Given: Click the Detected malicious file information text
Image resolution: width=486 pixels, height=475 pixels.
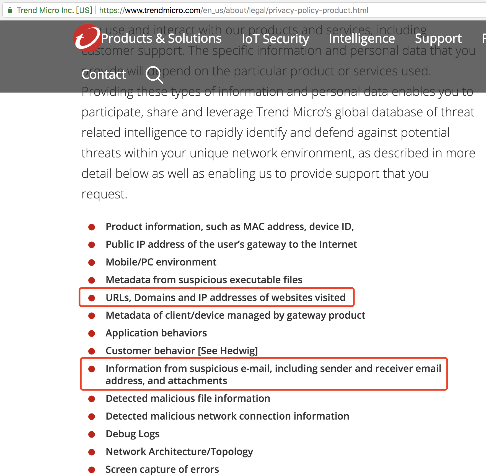Looking at the screenshot, I should pyautogui.click(x=188, y=399).
